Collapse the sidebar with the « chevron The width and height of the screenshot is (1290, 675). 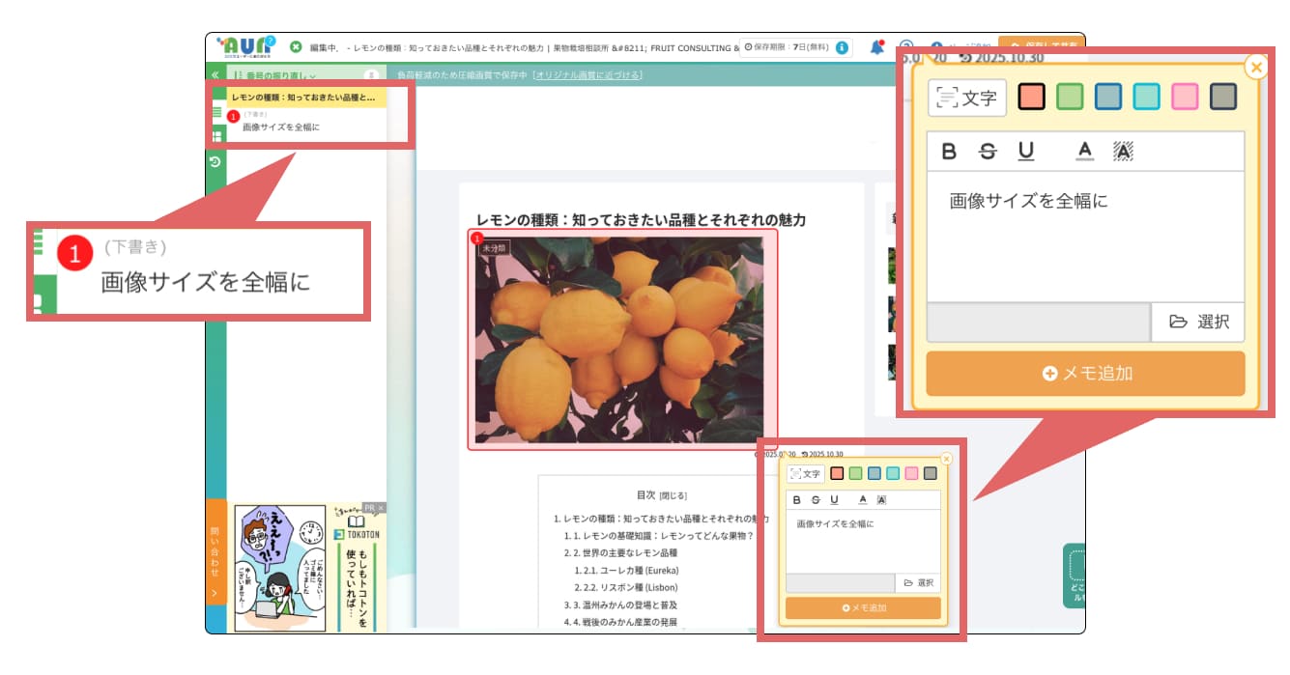215,74
